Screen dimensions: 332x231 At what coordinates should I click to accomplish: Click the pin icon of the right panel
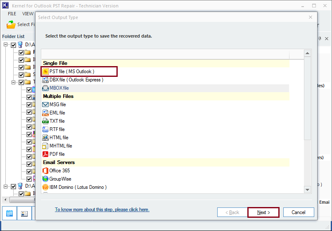tap(320, 38)
